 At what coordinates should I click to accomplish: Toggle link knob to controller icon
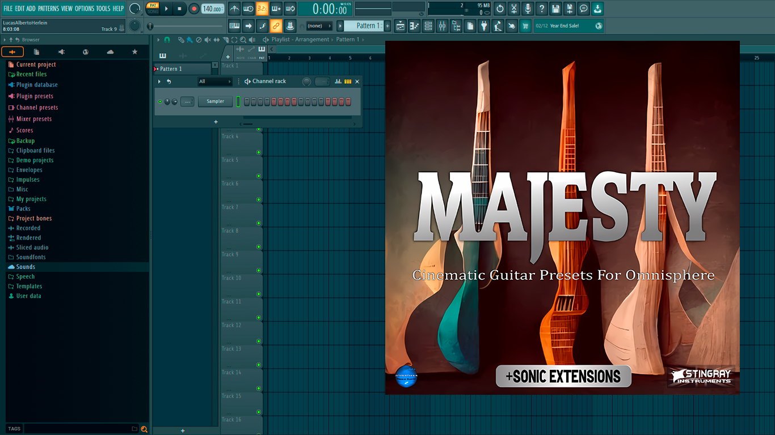click(276, 25)
